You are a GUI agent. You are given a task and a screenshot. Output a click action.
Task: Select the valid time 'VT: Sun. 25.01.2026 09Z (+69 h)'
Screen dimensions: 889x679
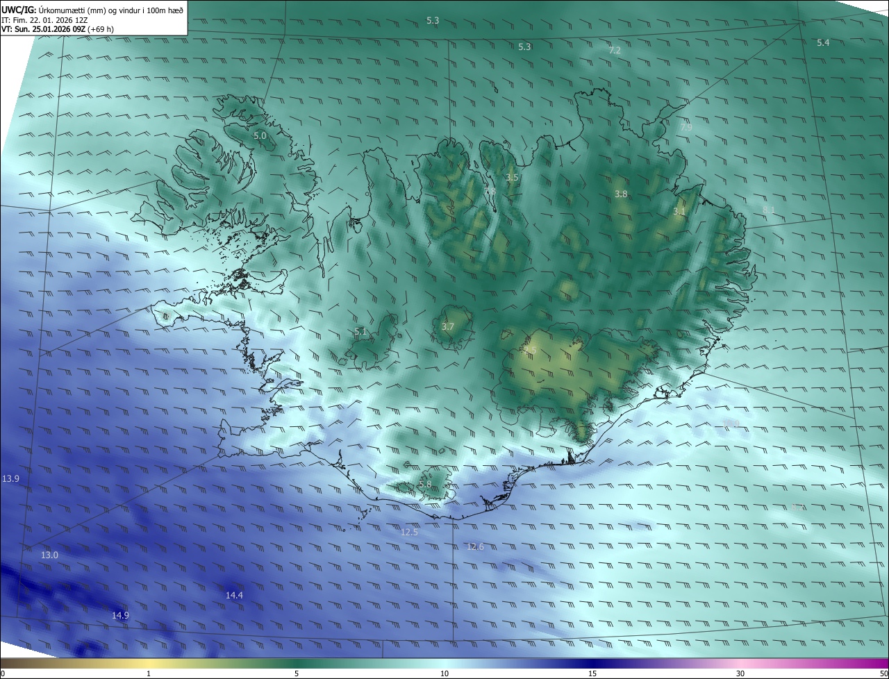pyautogui.click(x=58, y=30)
